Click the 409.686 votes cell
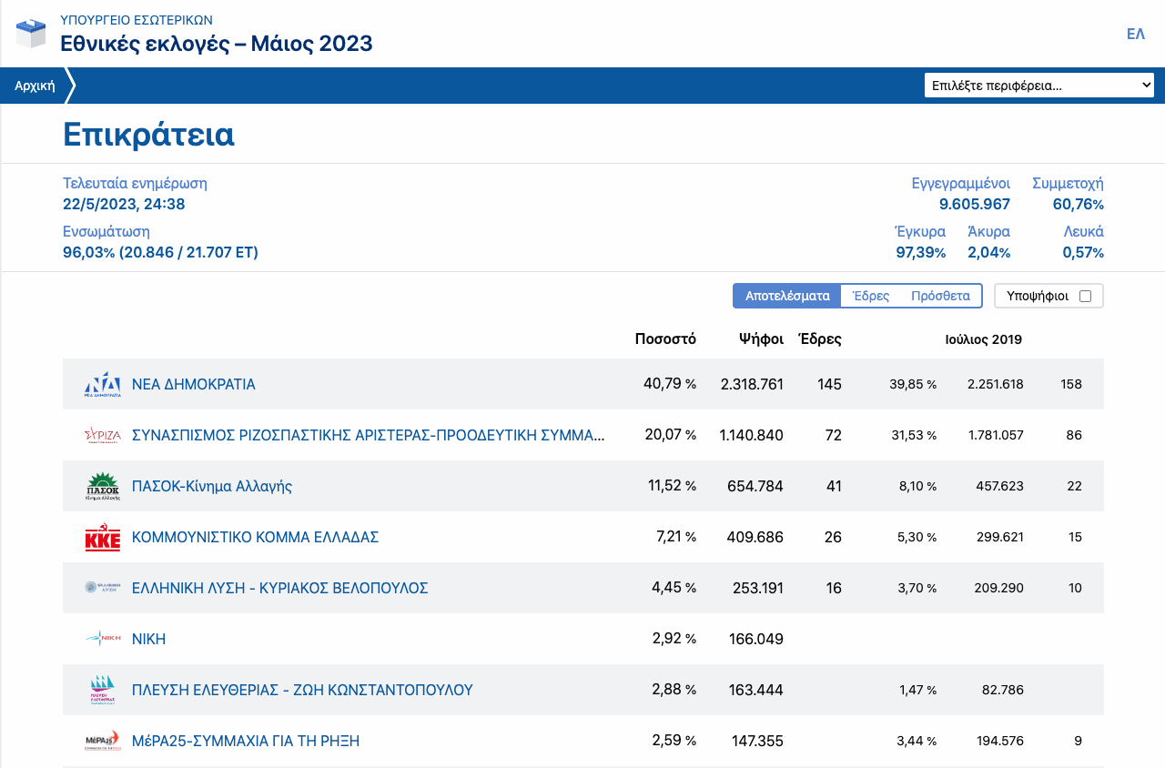Image resolution: width=1165 pixels, height=768 pixels. (755, 537)
